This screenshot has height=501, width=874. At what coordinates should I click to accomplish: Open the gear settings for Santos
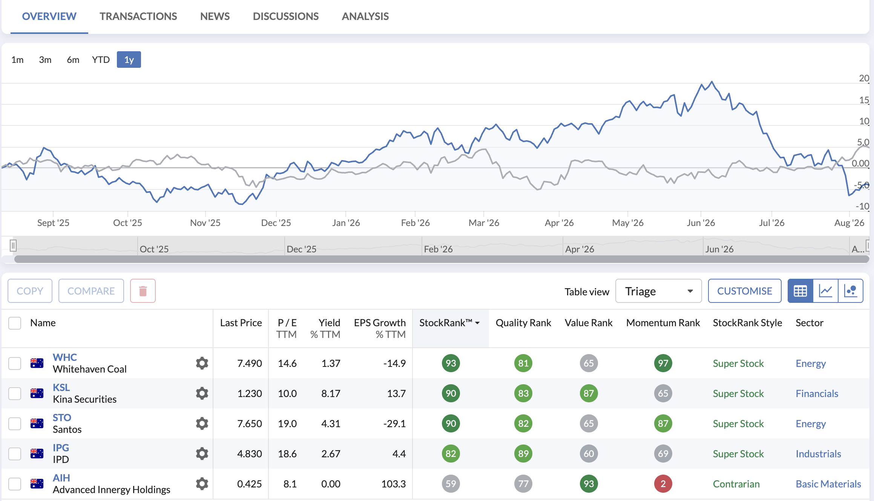[x=202, y=423]
